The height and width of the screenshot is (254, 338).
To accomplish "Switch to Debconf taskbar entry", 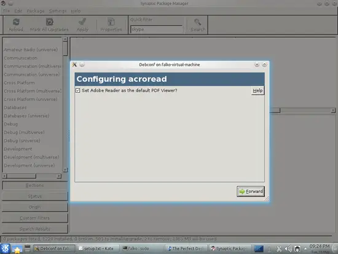I will pyautogui.click(x=54, y=248).
